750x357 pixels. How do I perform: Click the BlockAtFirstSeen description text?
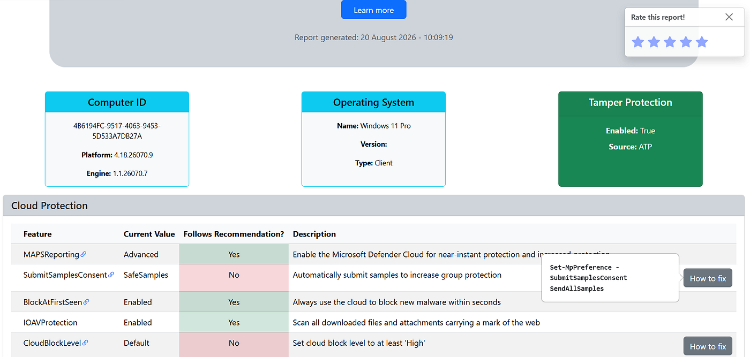point(397,302)
